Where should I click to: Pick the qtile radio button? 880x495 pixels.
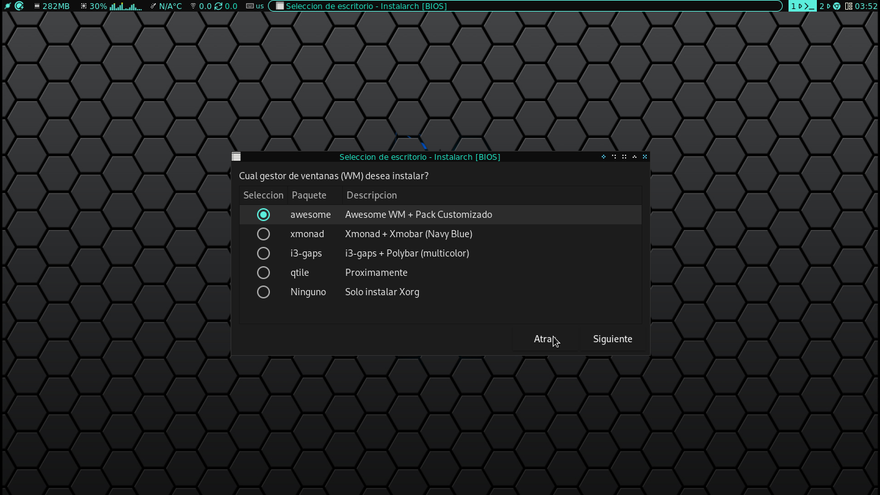pos(263,273)
